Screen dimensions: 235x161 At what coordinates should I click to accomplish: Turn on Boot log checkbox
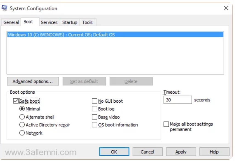pos(94,109)
